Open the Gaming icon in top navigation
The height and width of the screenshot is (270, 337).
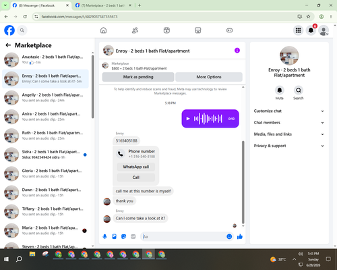coord(229,30)
